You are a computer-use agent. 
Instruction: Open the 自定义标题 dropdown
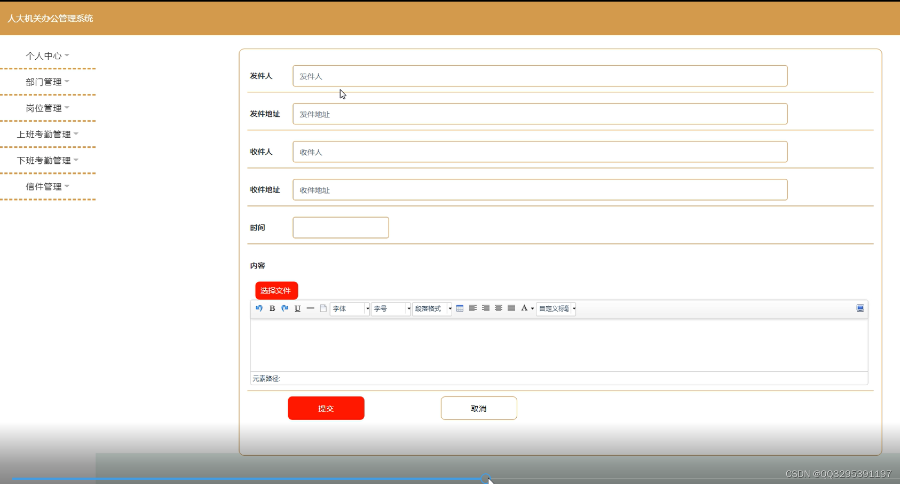point(556,309)
